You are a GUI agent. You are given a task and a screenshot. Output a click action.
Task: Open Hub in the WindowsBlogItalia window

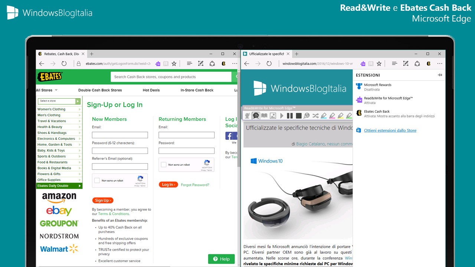[394, 63]
